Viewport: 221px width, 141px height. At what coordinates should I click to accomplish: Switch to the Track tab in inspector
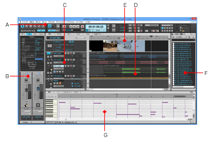tap(35, 34)
